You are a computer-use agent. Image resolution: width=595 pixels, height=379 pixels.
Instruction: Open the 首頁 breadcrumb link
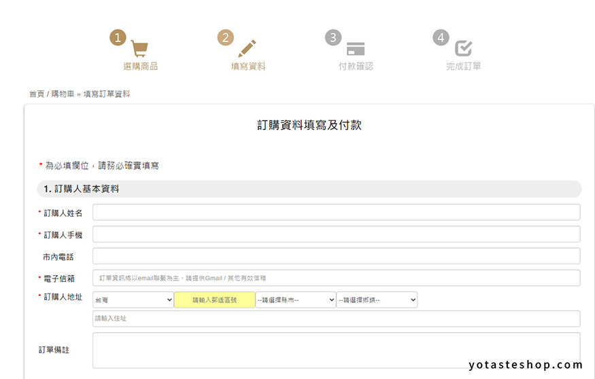tap(37, 94)
